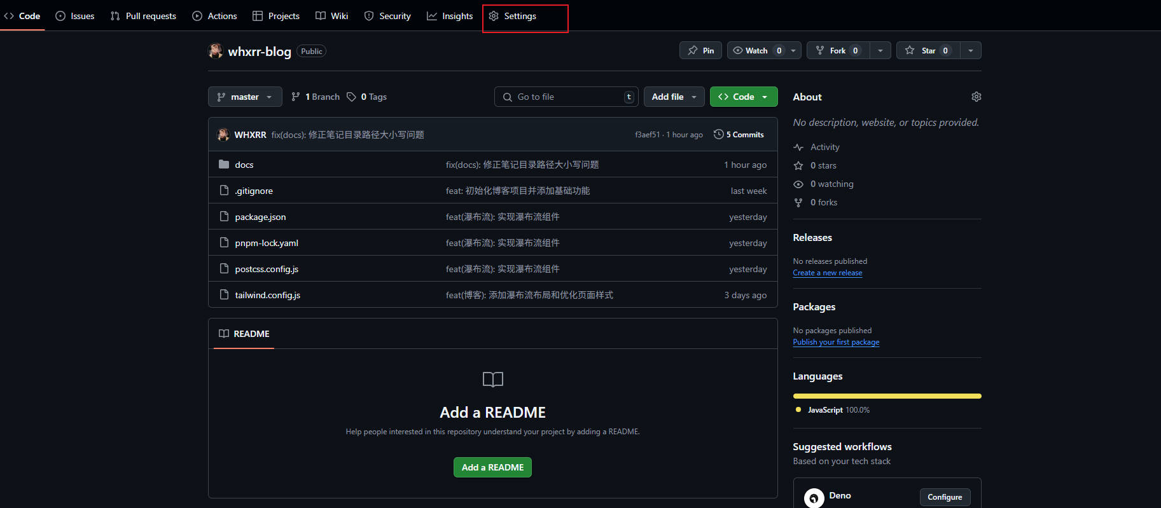Click the WHXRR author avatar in commit row
Viewport: 1161px width, 508px height.
(x=223, y=134)
